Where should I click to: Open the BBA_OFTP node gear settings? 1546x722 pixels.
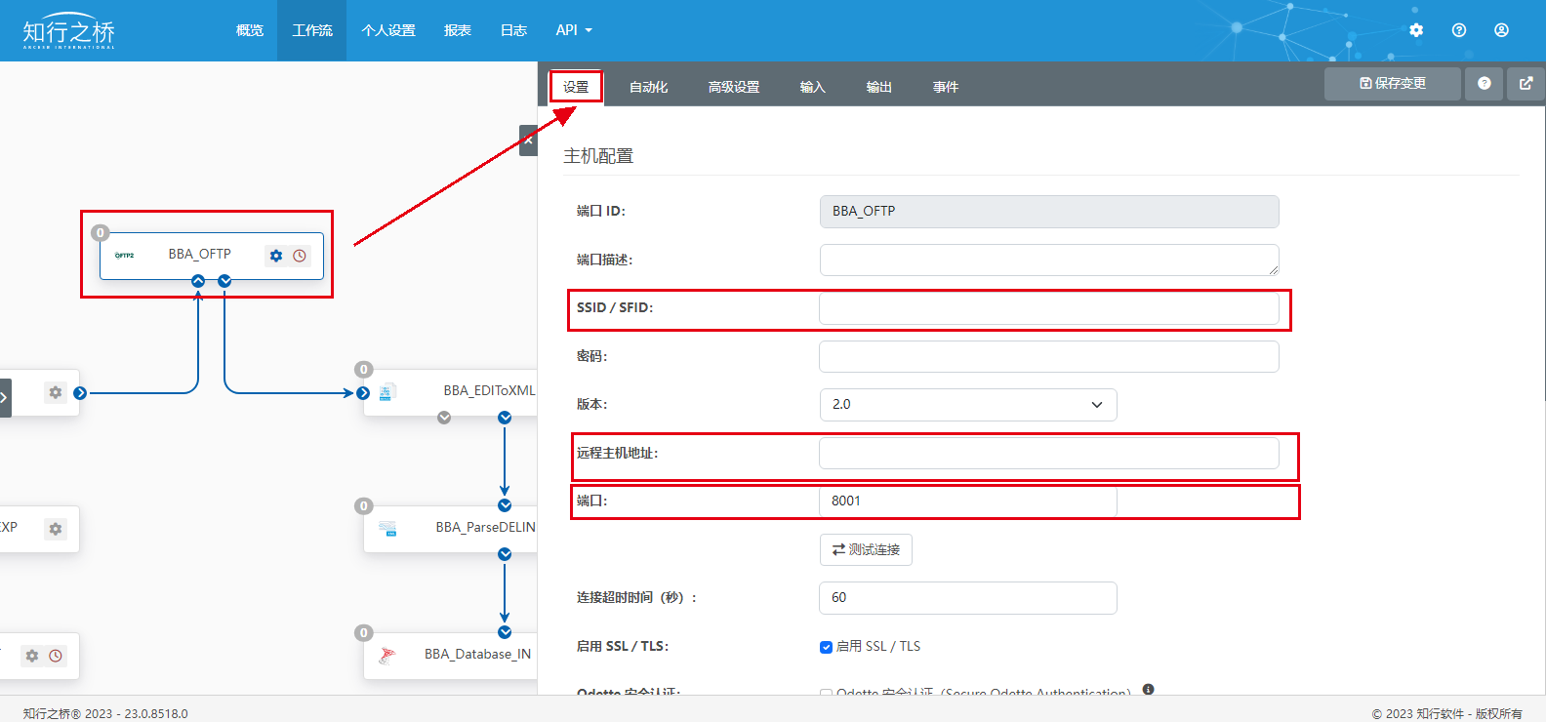276,256
